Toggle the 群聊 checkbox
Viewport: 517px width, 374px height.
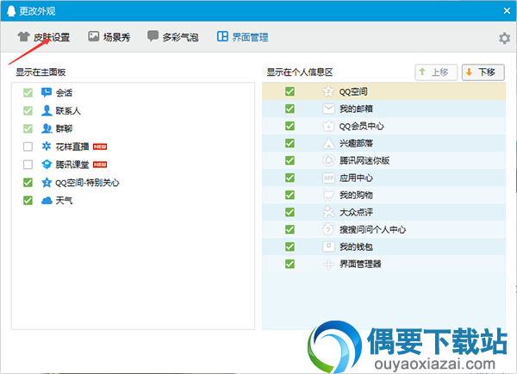[x=28, y=128]
